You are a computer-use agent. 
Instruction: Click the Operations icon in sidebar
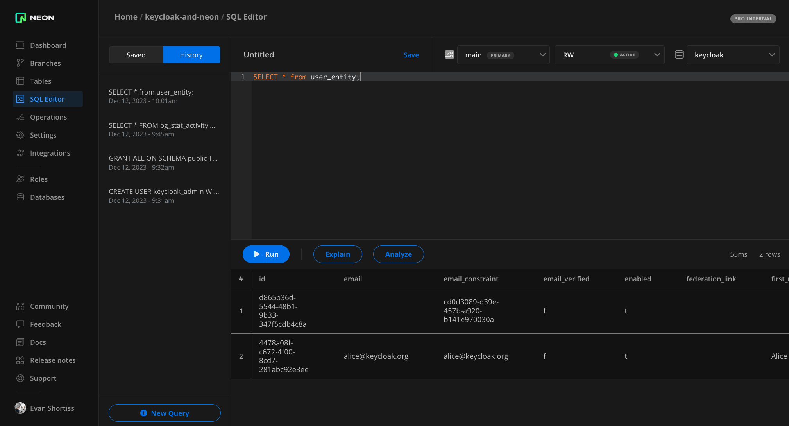pyautogui.click(x=20, y=117)
